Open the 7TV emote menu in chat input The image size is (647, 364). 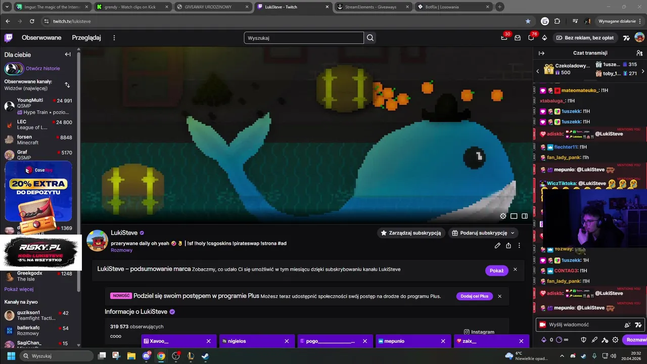(638, 325)
